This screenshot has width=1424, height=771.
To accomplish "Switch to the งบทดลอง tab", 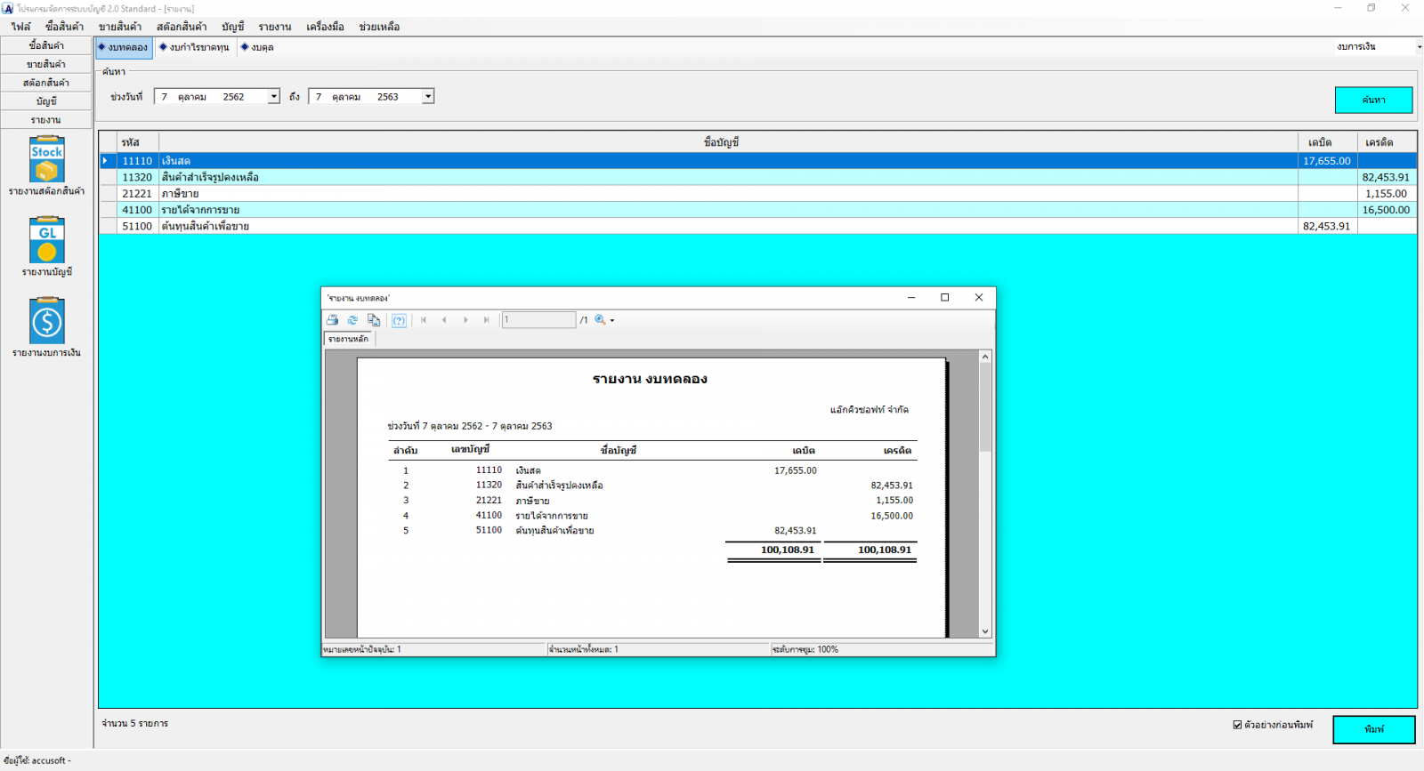I will click(x=124, y=47).
